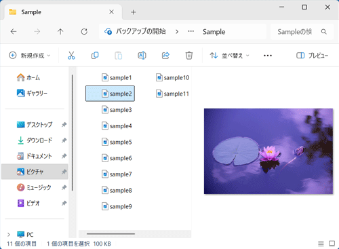Refresh the folder view
339x249 pixels.
tap(84, 32)
